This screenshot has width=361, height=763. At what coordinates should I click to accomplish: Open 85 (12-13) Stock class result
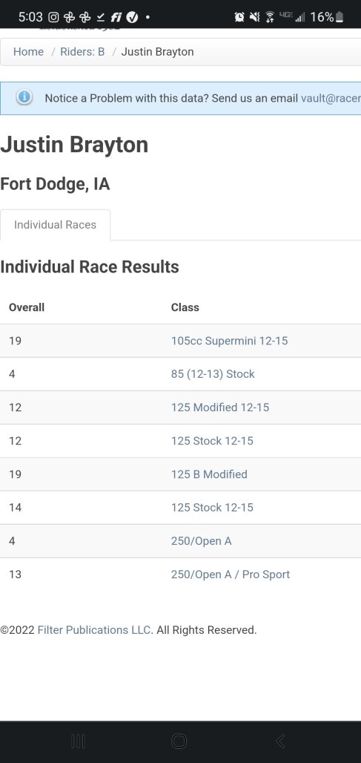click(213, 374)
